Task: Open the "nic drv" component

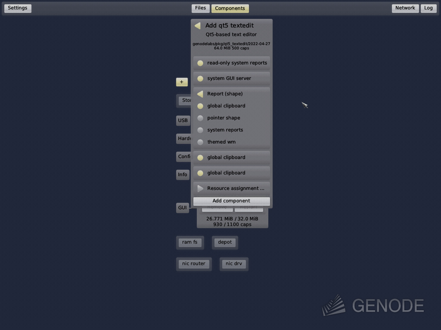Action: click(x=234, y=263)
